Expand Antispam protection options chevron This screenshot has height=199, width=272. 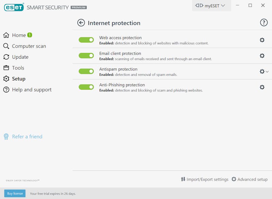coord(267,72)
